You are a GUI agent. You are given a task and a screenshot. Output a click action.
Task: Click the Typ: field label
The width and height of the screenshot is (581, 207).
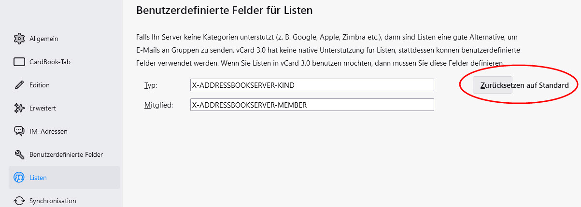(x=151, y=85)
